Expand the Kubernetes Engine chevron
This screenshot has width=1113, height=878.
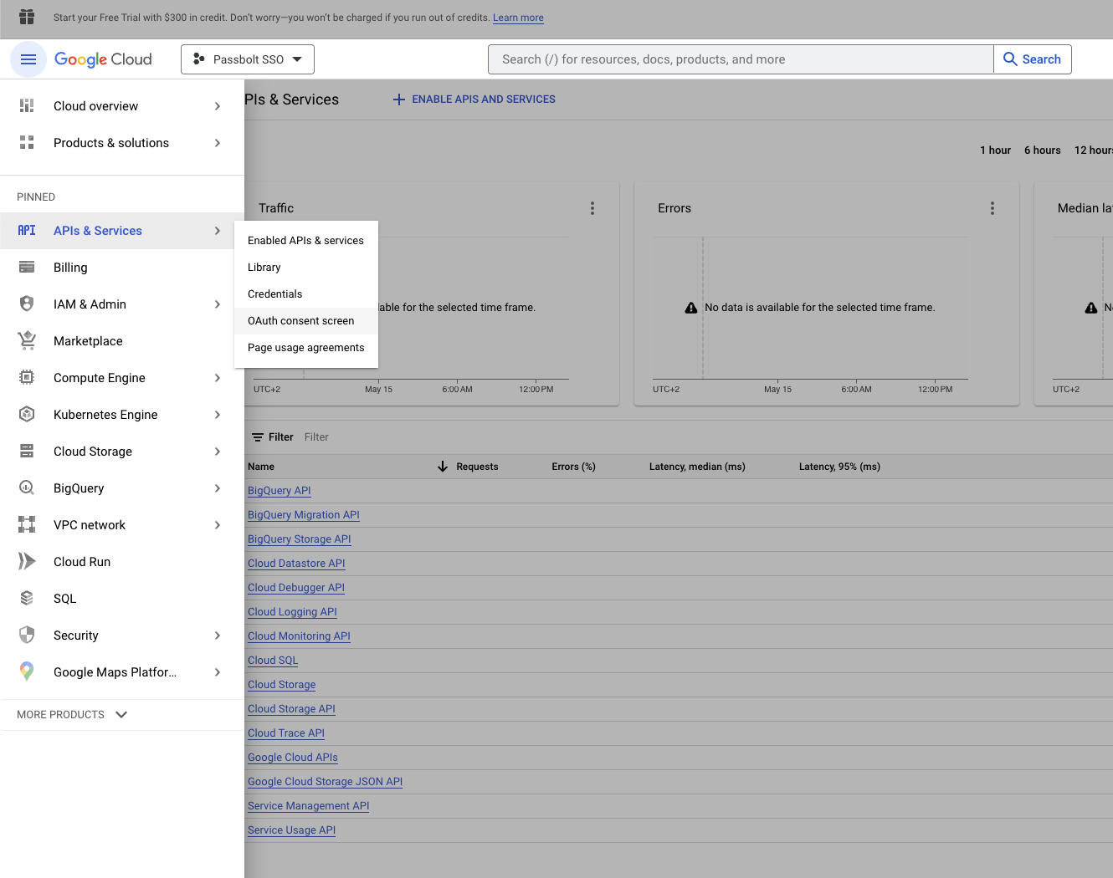(218, 415)
